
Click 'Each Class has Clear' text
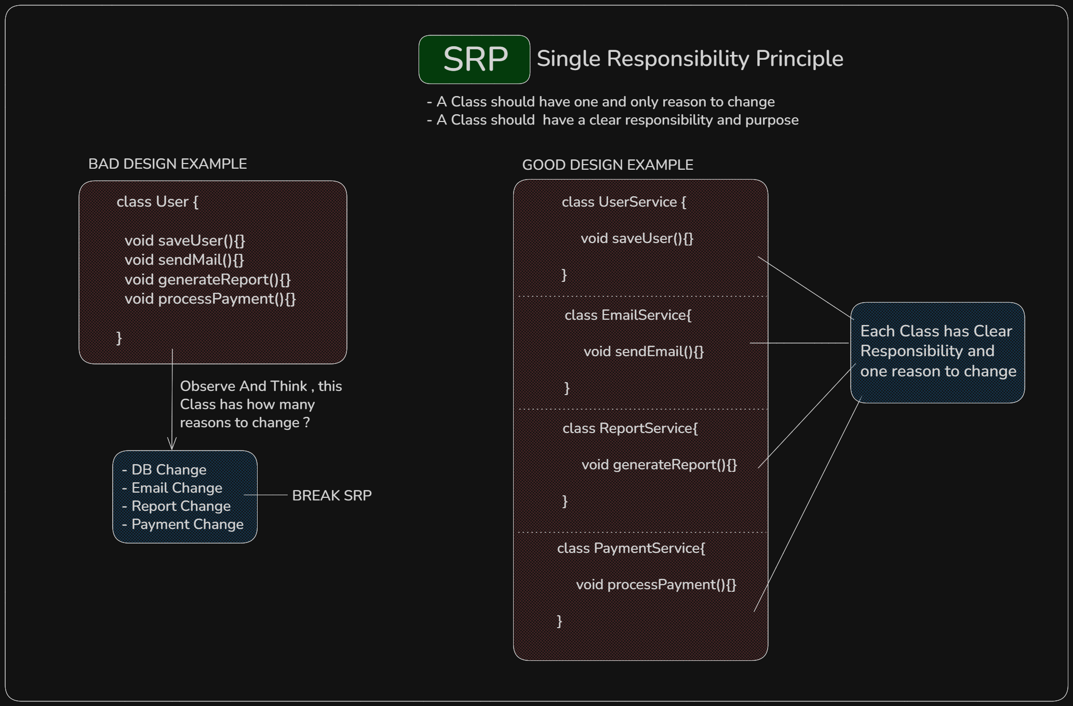point(936,331)
